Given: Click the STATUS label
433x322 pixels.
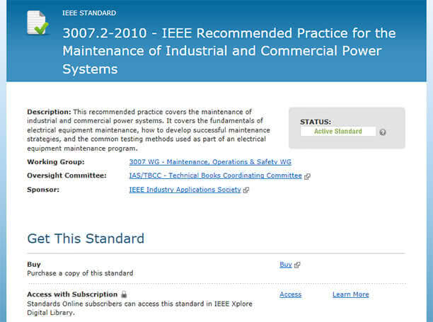Looking at the screenshot, I should point(316,122).
